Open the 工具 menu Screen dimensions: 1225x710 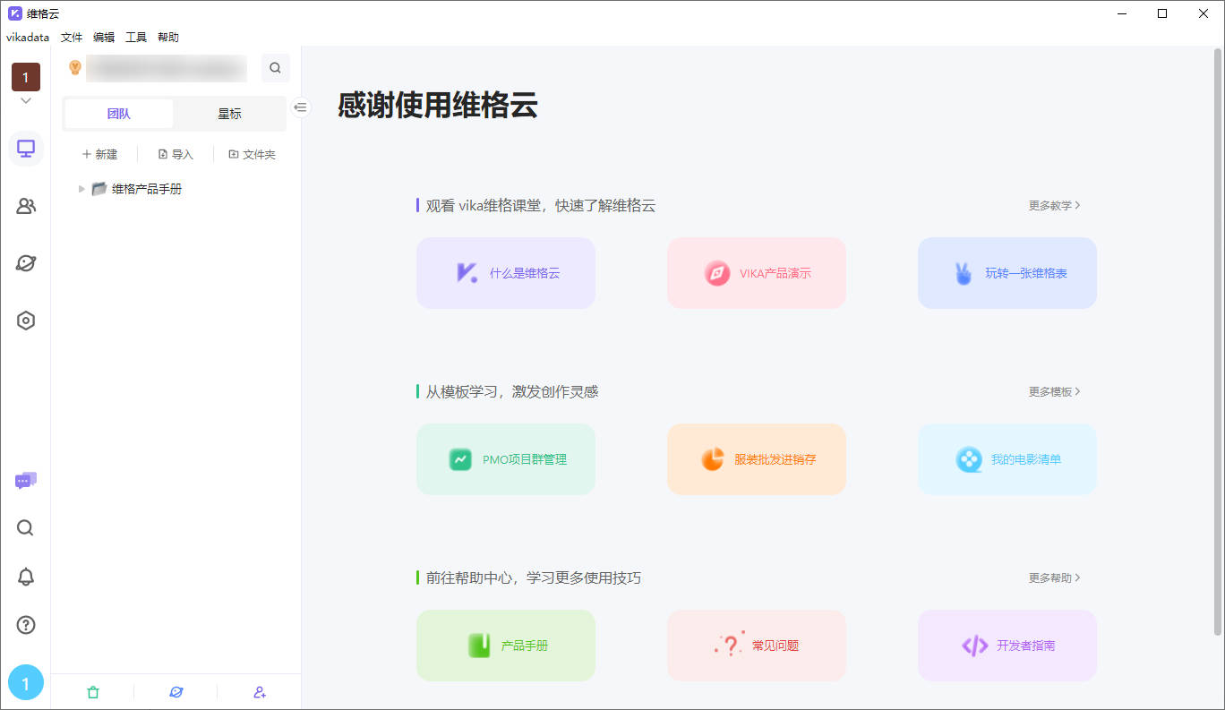tap(136, 38)
